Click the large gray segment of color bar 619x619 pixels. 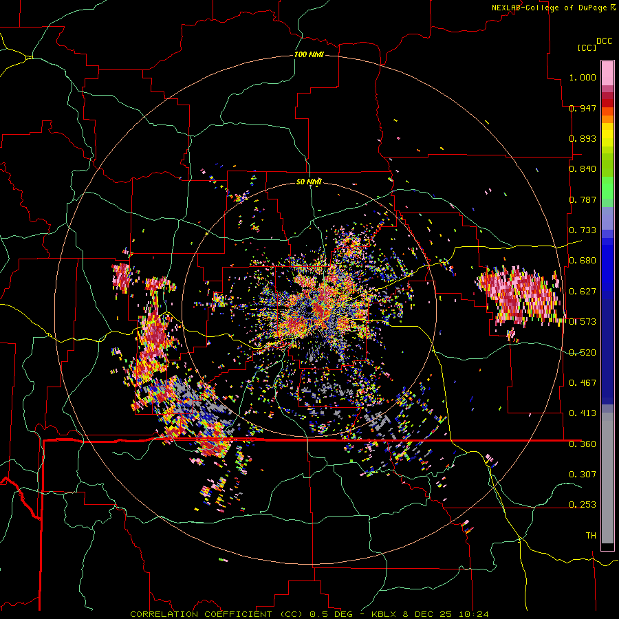pyautogui.click(x=607, y=481)
